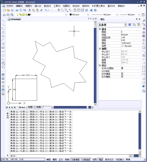Open the layer dropdown list

coord(66,15)
